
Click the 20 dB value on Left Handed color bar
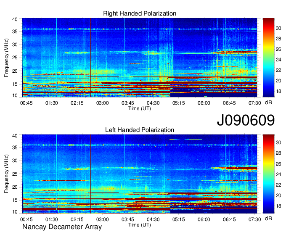click(278, 195)
